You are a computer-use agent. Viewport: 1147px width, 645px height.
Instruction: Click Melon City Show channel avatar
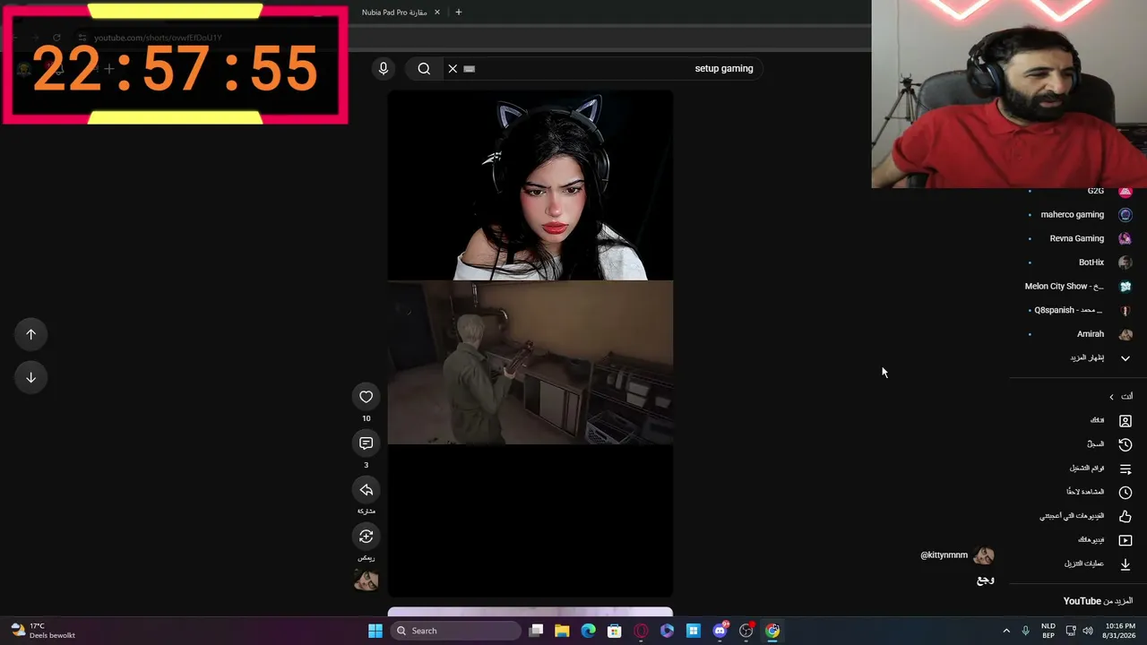(x=1125, y=287)
